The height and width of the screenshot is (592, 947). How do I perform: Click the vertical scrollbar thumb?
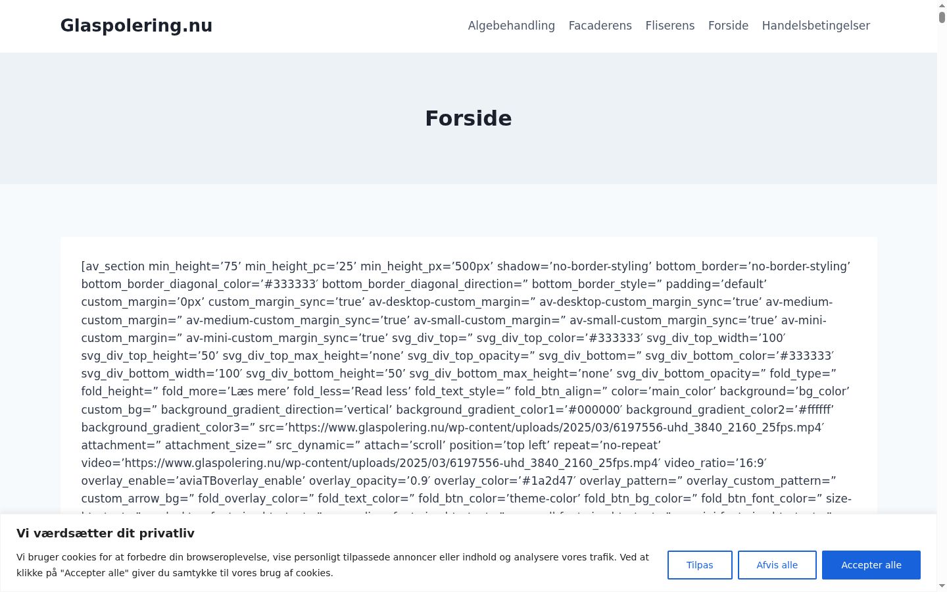click(942, 18)
